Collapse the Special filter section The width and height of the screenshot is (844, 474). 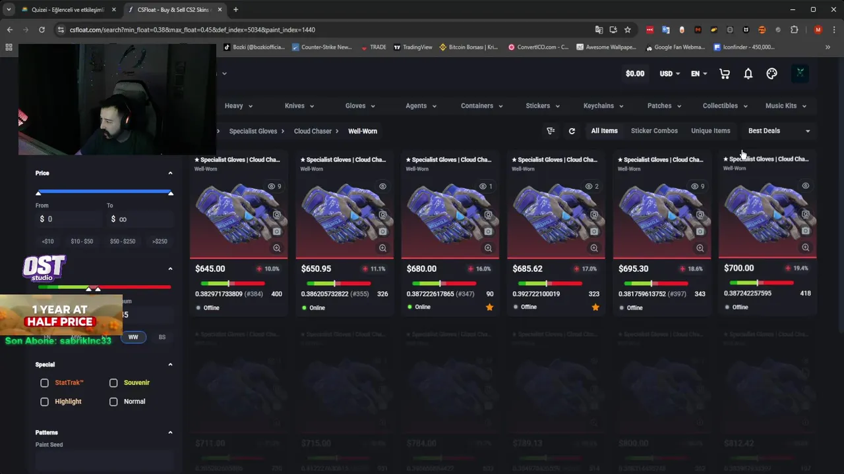[170, 365]
